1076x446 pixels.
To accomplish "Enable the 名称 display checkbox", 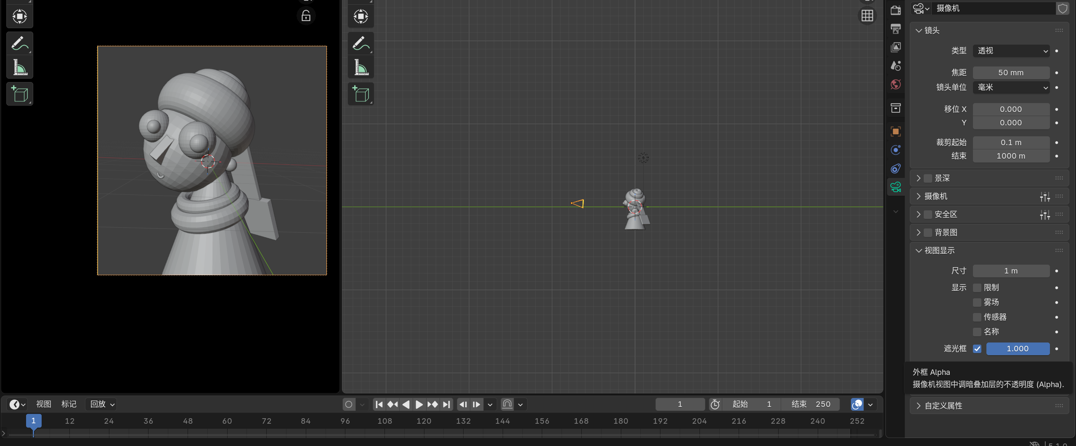I will (x=977, y=332).
